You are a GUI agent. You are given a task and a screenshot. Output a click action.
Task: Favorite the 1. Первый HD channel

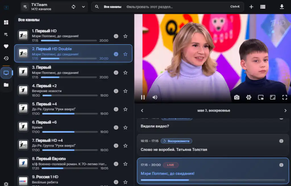point(125,36)
